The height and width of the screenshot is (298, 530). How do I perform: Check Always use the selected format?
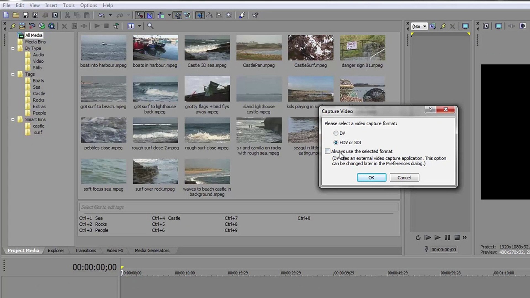[x=327, y=151]
